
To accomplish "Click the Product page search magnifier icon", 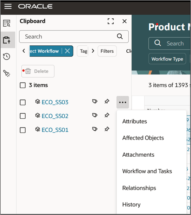I will [x=158, y=43].
